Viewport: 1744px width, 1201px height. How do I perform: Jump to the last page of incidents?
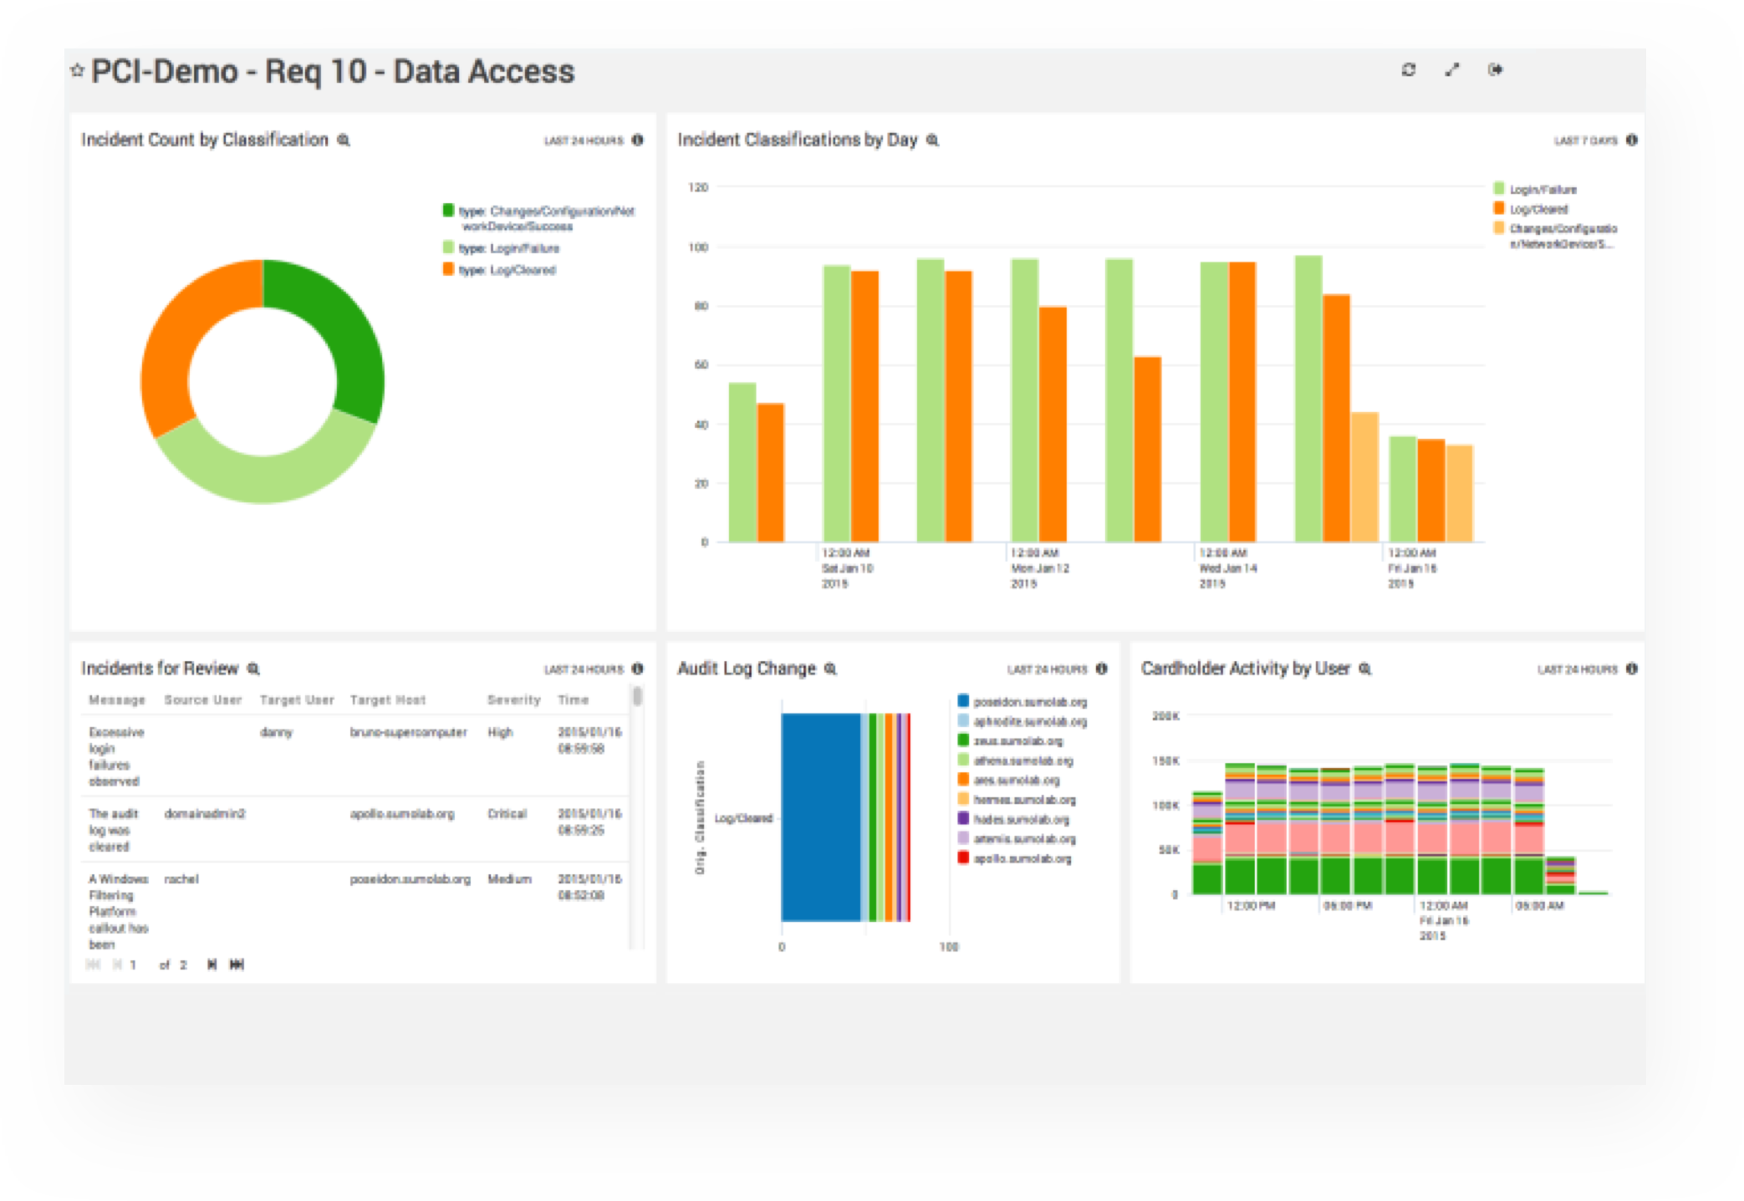[237, 964]
